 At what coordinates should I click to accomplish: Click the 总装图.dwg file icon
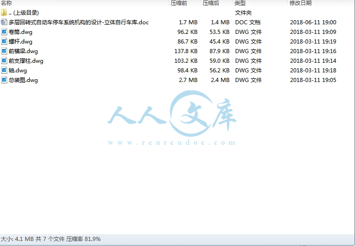pyautogui.click(x=4, y=80)
